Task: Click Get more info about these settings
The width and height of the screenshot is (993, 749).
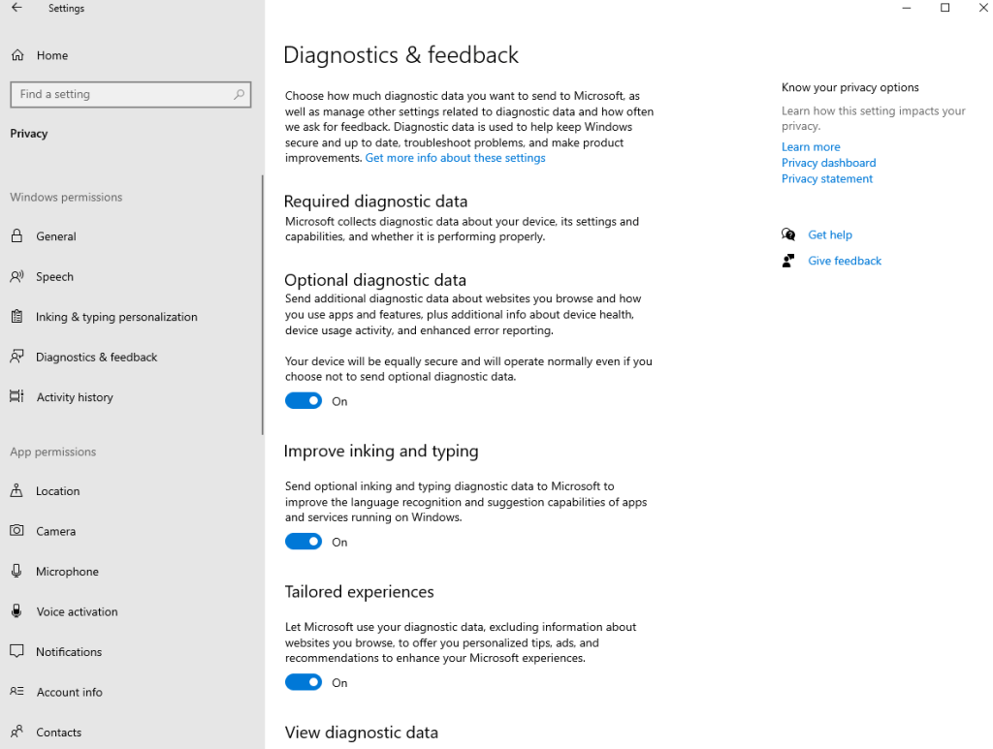Action: tap(455, 158)
